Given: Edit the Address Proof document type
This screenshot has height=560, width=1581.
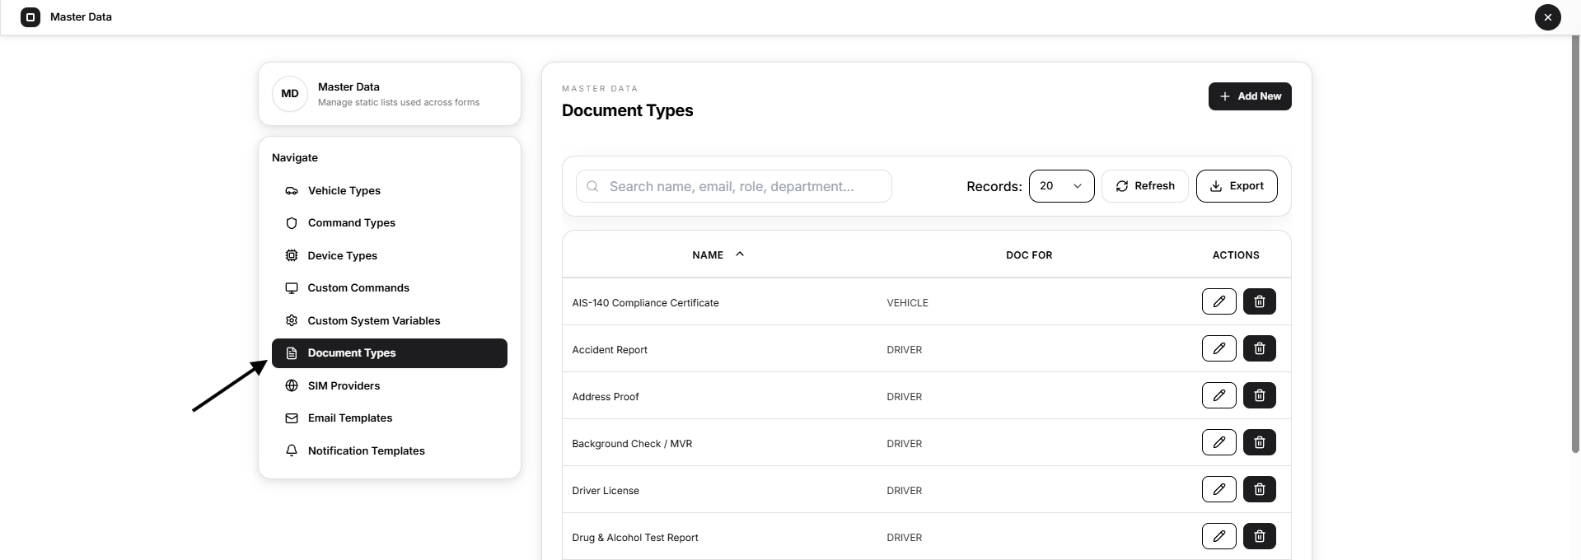Looking at the screenshot, I should tap(1218, 395).
